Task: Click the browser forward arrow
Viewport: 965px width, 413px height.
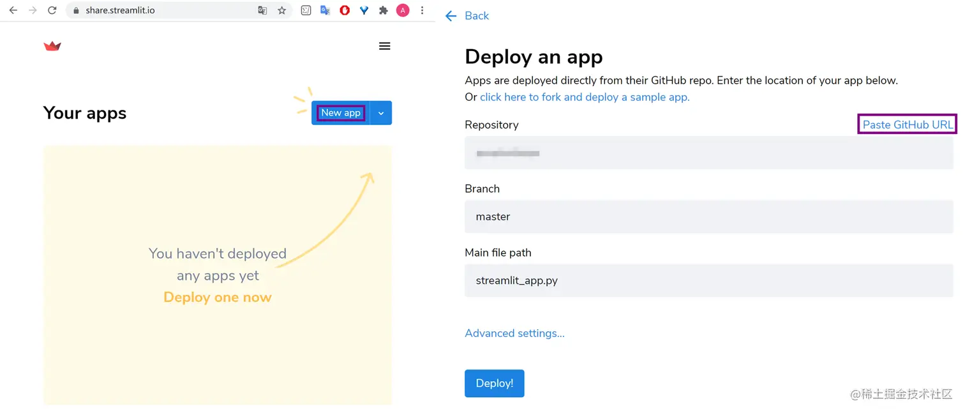Action: [33, 10]
